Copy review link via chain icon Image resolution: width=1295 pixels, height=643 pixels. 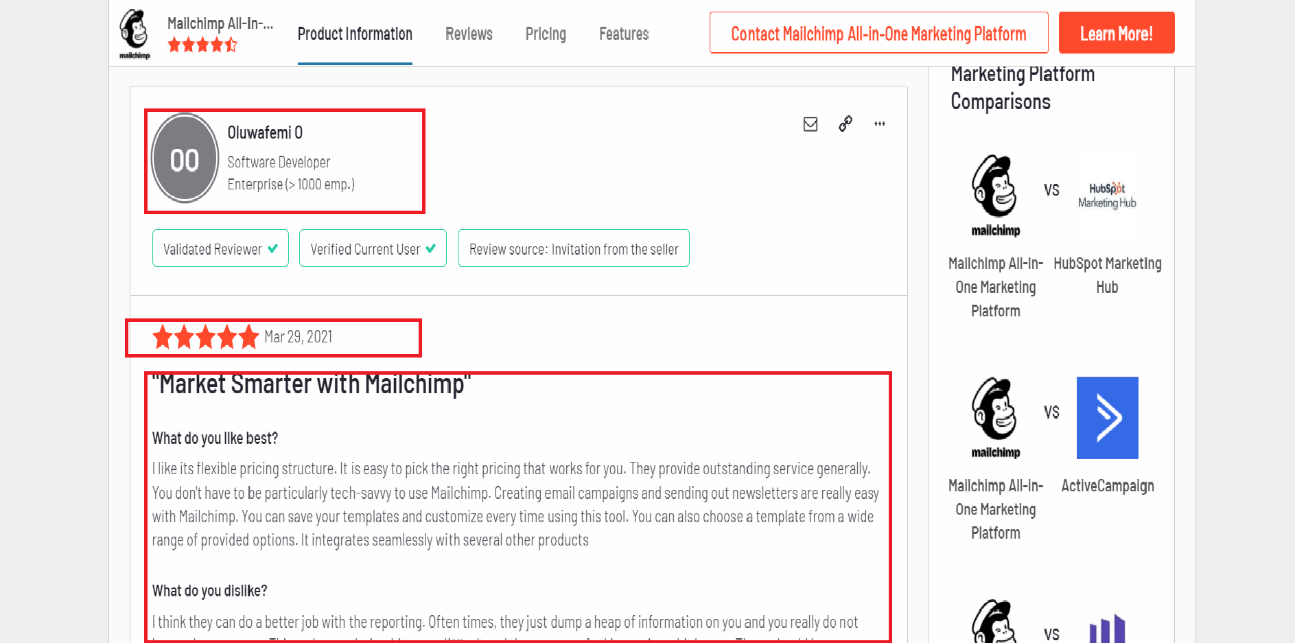point(845,124)
